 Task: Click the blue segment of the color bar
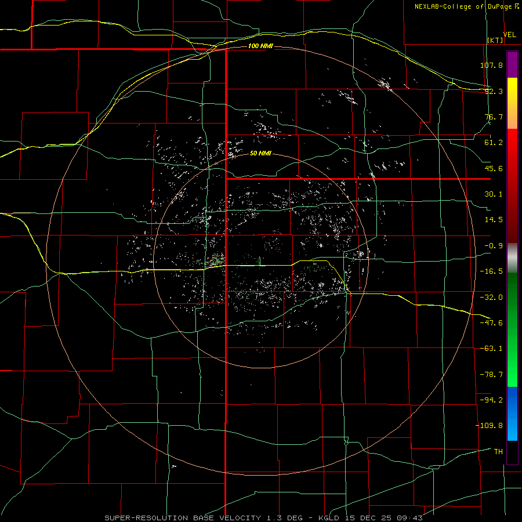(x=512, y=414)
